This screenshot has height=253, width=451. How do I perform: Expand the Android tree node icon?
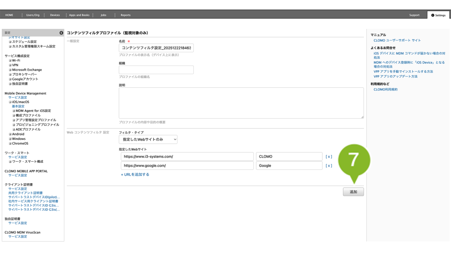pyautogui.click(x=10, y=134)
